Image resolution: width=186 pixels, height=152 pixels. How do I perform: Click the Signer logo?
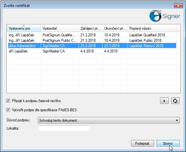point(165,16)
